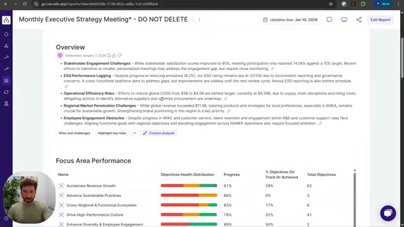Click the Progress column header
404x227 pixels.
[x=232, y=175]
